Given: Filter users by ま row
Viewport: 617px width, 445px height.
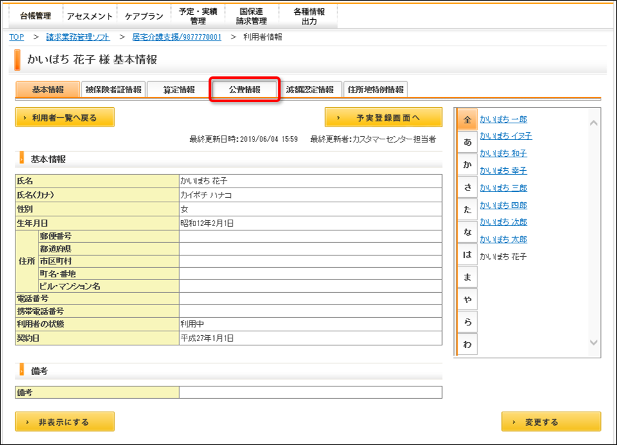Looking at the screenshot, I should (x=467, y=277).
